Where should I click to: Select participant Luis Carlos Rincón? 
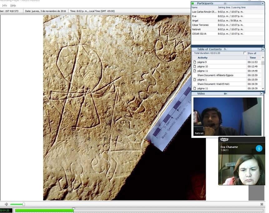tap(228, 12)
